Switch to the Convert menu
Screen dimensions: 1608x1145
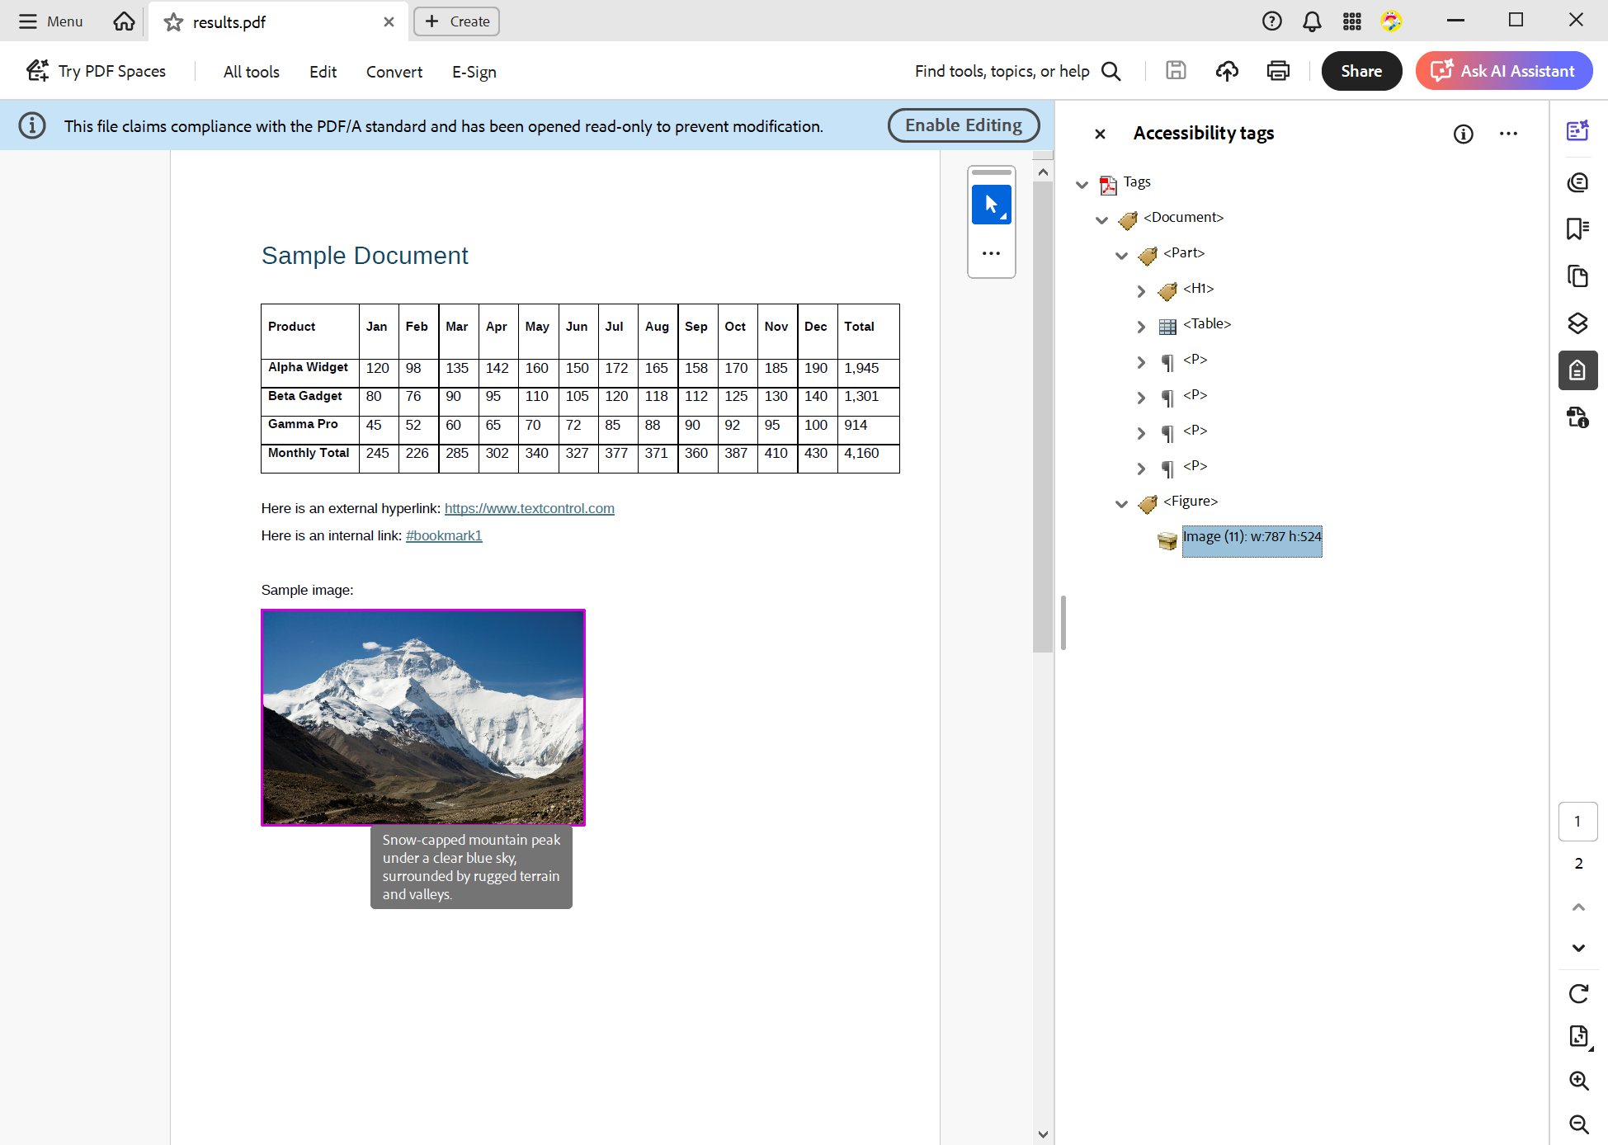point(394,72)
